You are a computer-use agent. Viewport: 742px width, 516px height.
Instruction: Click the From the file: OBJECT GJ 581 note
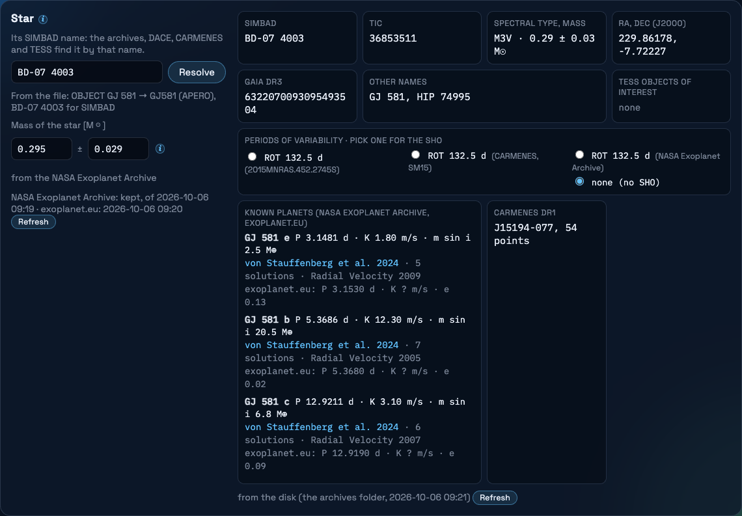click(113, 102)
